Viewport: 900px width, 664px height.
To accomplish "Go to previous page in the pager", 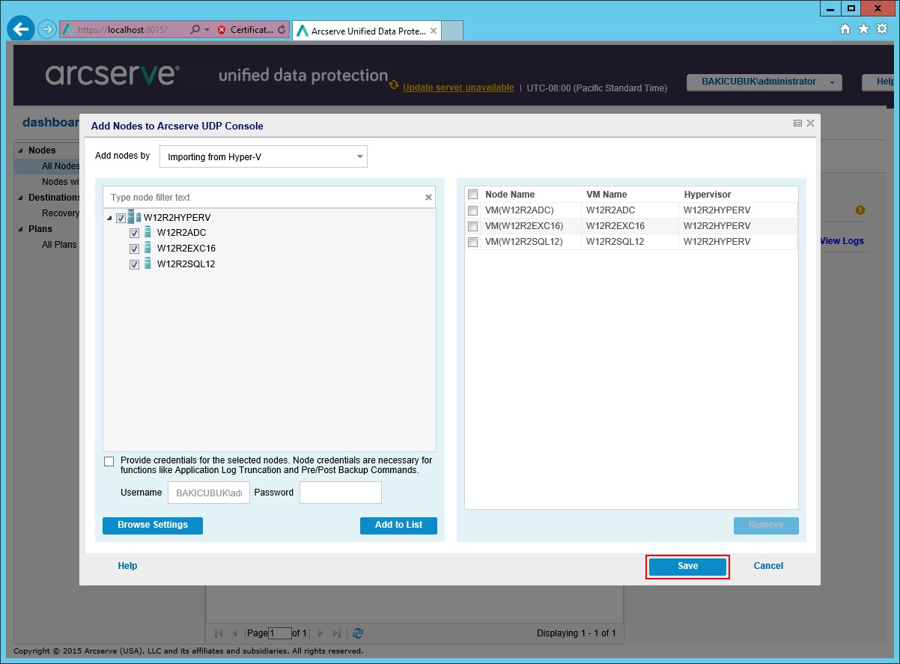I will (234, 633).
